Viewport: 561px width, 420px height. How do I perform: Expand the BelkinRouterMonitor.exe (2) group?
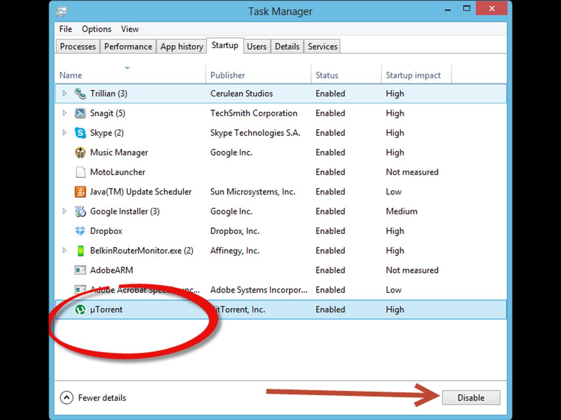tap(64, 251)
